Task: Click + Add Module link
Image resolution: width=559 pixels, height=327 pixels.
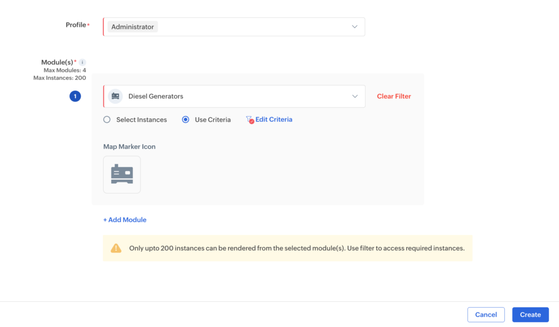Action: 125,220
